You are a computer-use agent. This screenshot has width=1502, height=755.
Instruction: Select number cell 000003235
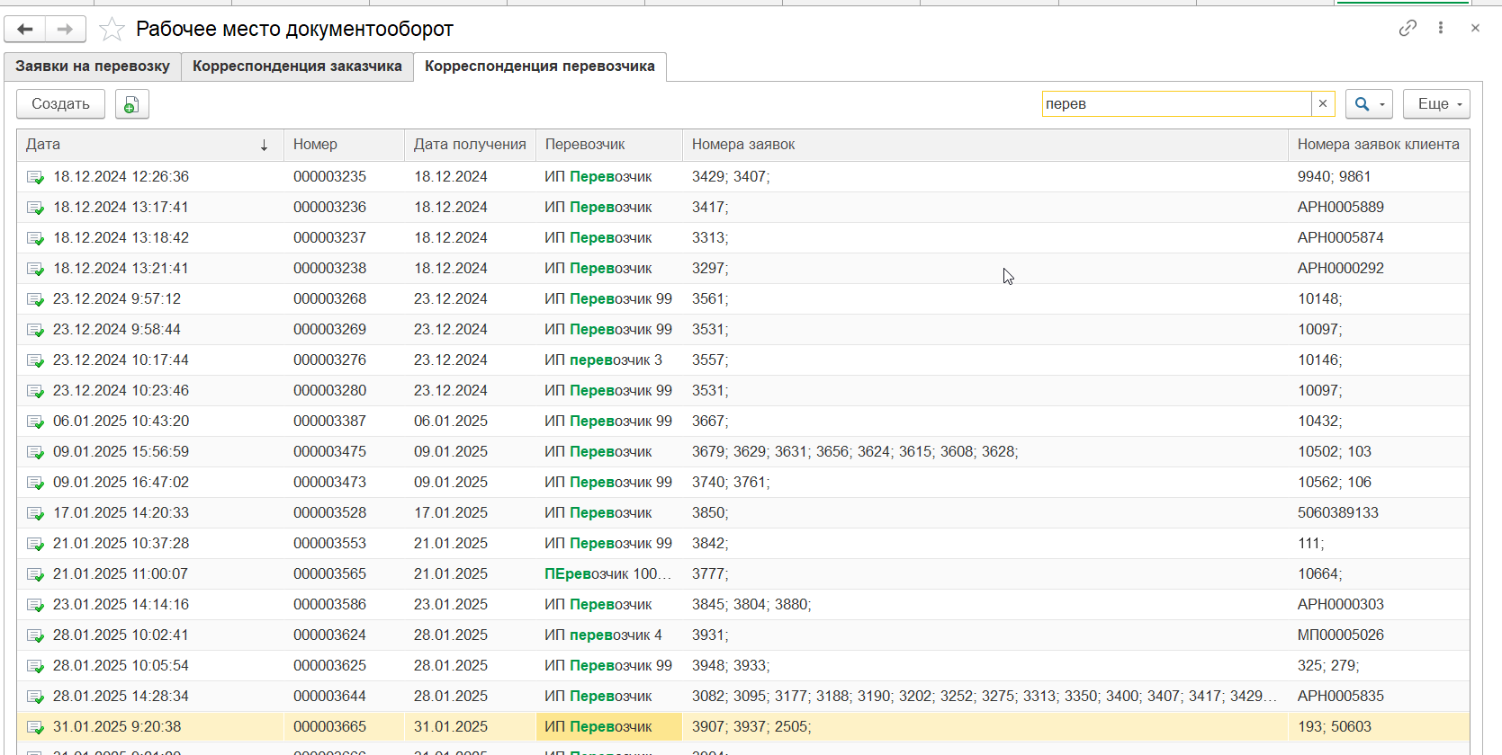pyautogui.click(x=344, y=177)
